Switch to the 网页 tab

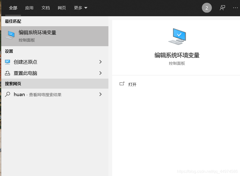point(62,8)
